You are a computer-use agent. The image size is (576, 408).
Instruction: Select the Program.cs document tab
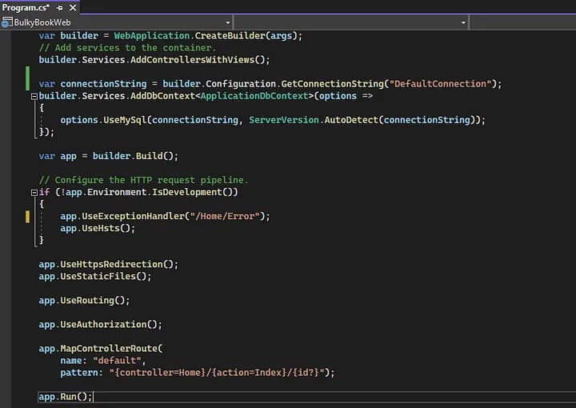[x=26, y=7]
